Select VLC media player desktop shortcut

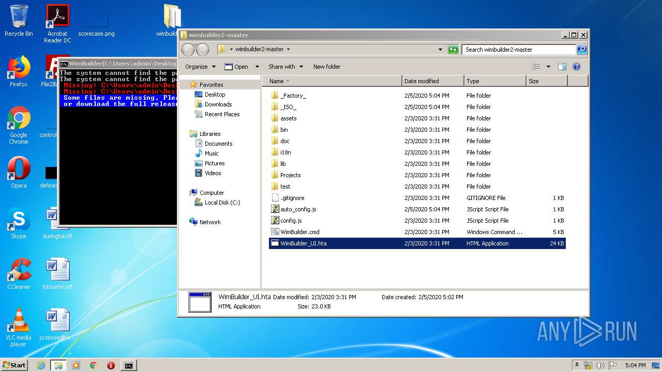19,328
